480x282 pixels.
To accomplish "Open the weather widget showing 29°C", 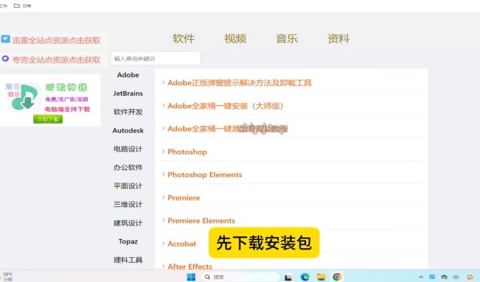I will 8,276.
